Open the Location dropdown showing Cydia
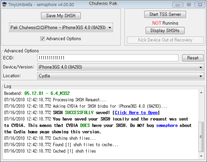 120,76
